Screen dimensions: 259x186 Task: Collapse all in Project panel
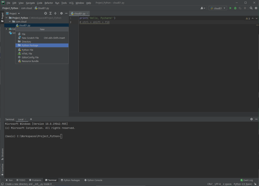(55, 13)
